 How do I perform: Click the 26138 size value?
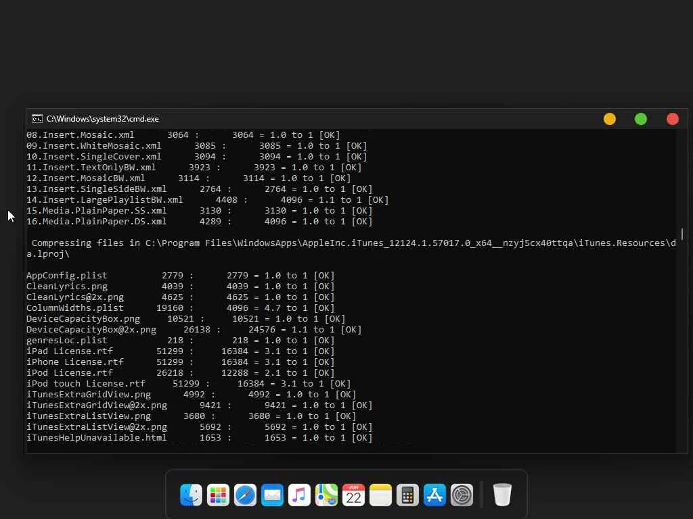point(197,330)
